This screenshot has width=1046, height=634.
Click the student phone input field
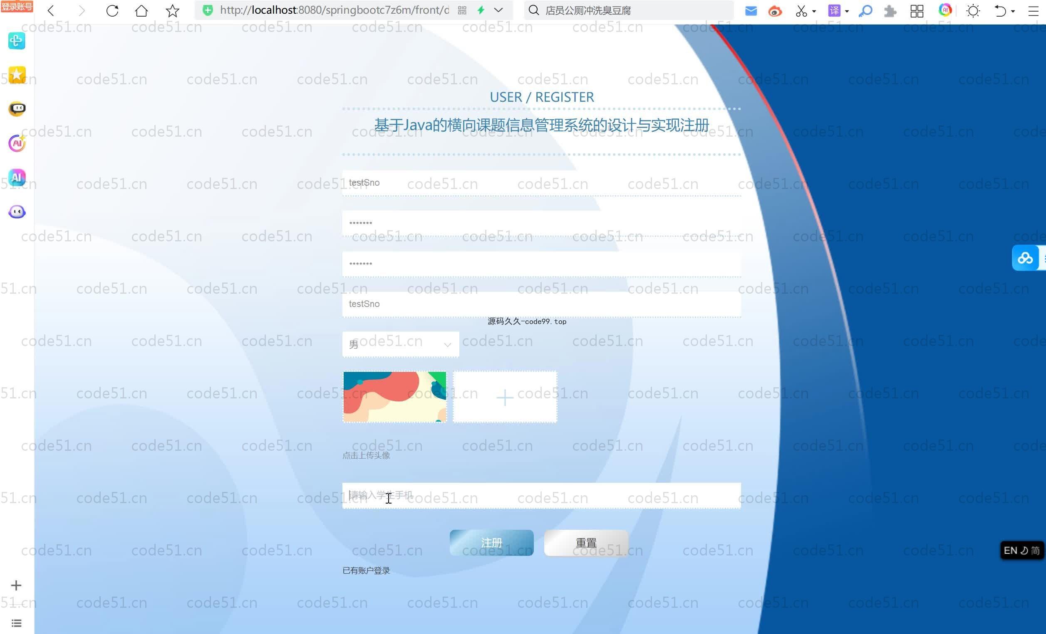point(542,495)
